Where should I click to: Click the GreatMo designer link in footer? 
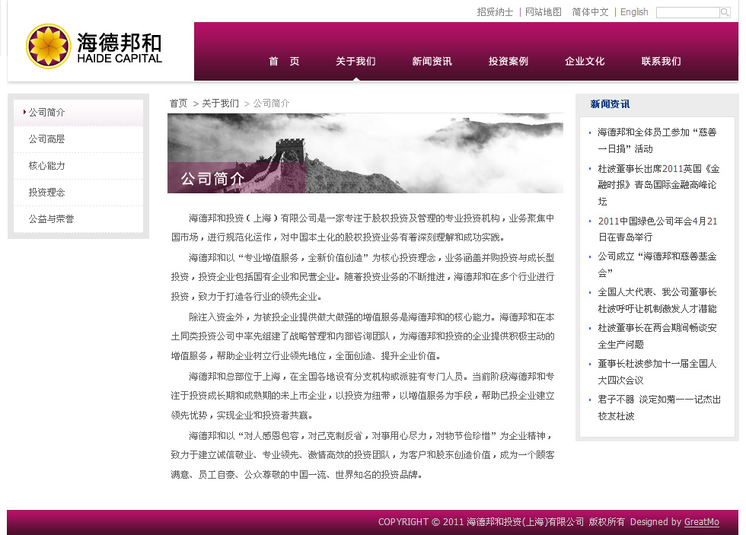pos(702,522)
